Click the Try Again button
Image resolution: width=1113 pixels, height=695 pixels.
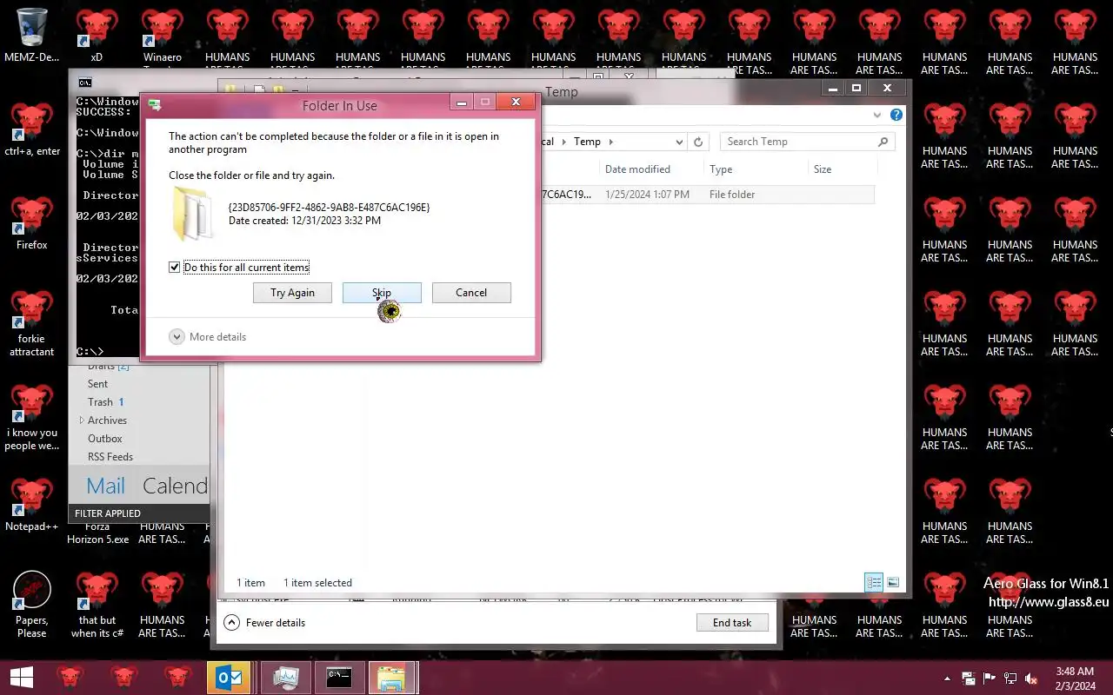[292, 293]
